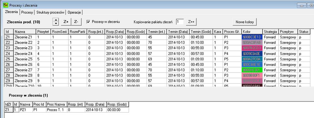Click the Status column header

point(304,32)
